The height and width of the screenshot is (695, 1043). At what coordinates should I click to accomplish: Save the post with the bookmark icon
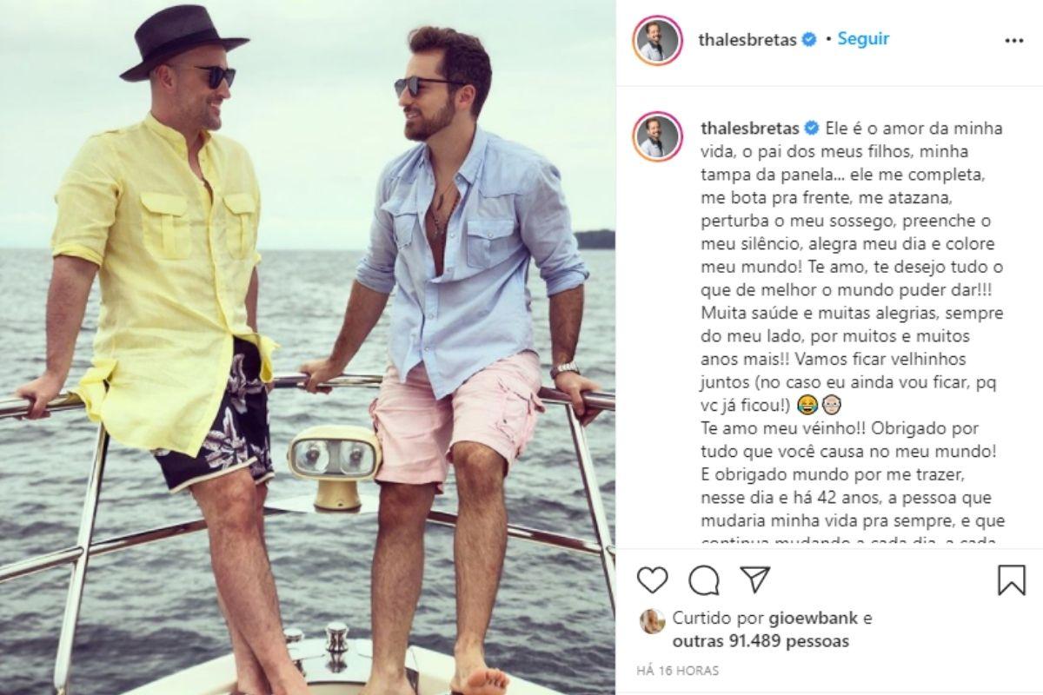tap(1011, 579)
